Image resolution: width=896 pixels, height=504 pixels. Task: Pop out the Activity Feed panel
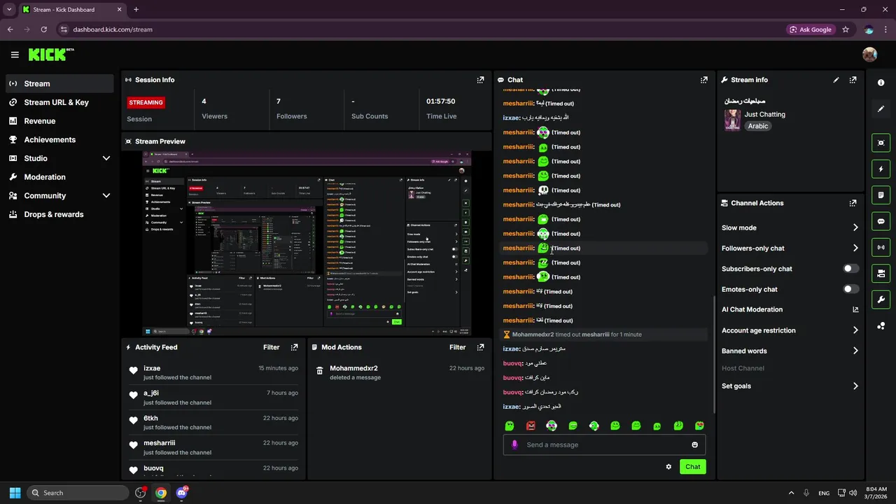click(294, 347)
